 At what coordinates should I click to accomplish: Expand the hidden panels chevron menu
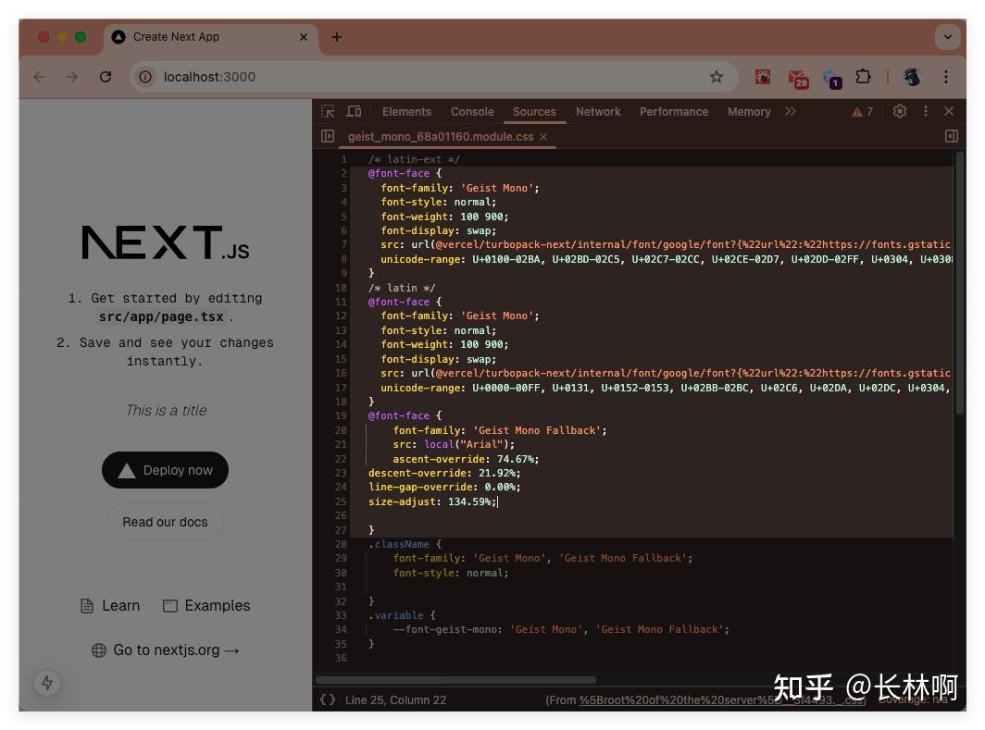click(790, 111)
